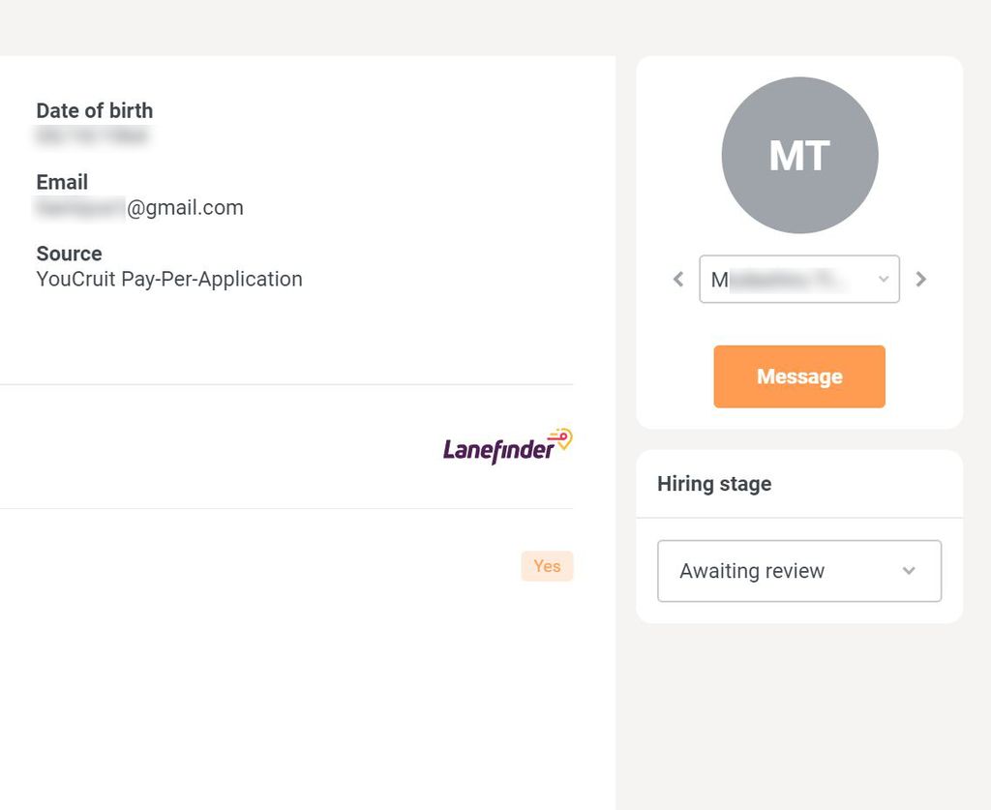
Task: Go to the previous candidate arrow
Action: 678,279
